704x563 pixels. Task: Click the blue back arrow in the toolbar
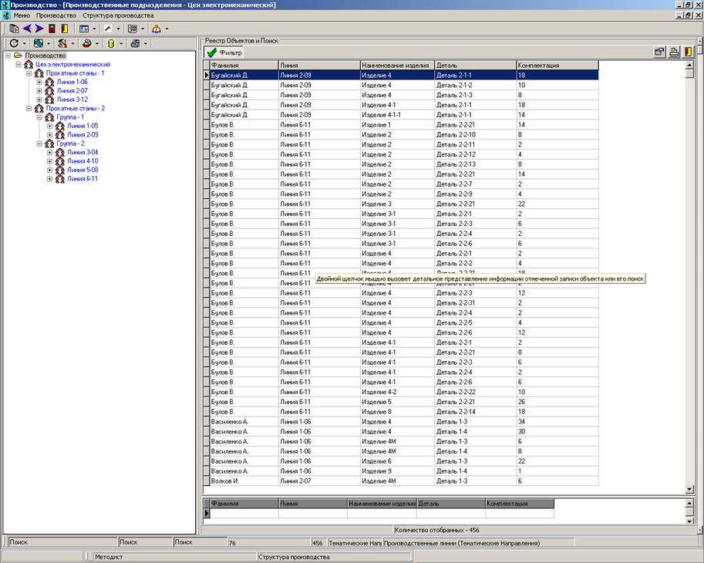tap(27, 29)
